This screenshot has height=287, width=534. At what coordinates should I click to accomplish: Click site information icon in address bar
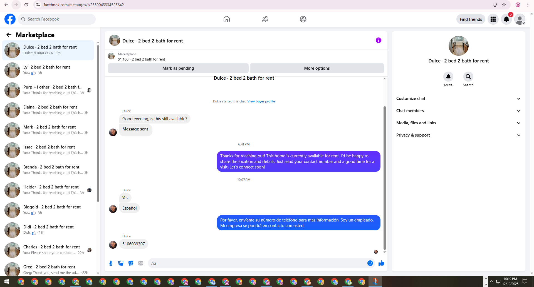click(38, 5)
